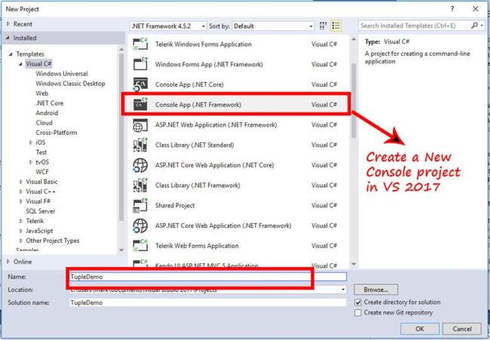Toggle Create directory for solution checkbox
This screenshot has height=340, width=490.
point(358,302)
